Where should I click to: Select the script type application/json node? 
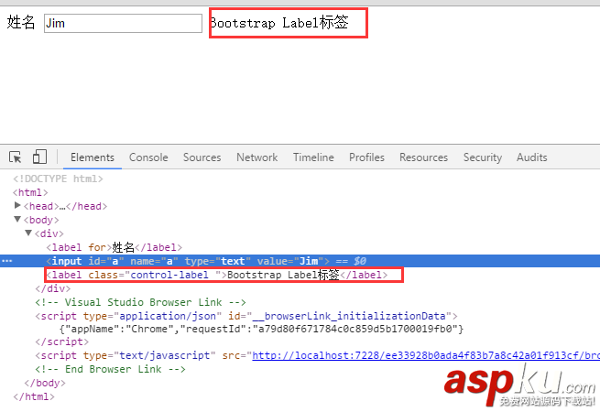tap(246, 316)
